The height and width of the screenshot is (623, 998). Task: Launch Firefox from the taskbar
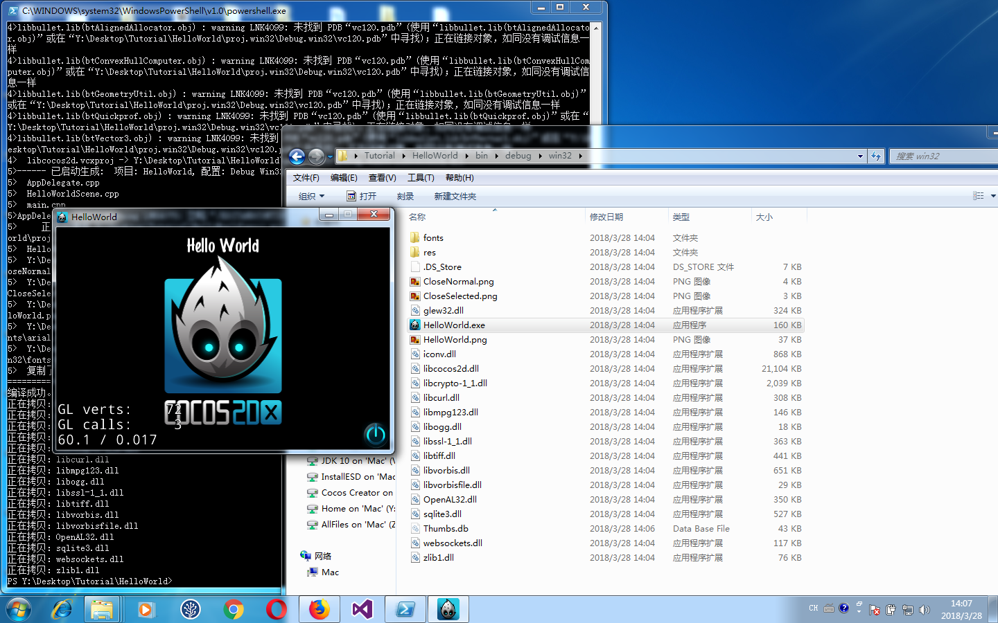pyautogui.click(x=319, y=609)
